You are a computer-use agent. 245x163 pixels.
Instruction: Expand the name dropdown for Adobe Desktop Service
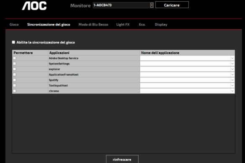232,58
